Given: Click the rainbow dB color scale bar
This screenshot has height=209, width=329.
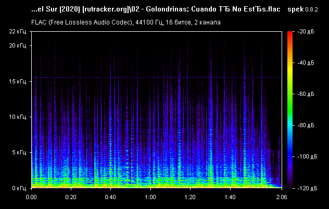Looking at the screenshot, I should (290, 109).
